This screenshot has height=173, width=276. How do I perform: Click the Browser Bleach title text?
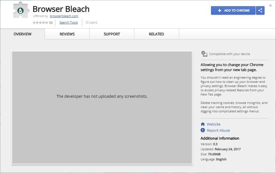pos(61,9)
